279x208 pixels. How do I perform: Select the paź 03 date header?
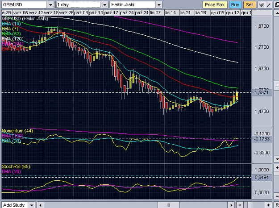(x=81, y=13)
